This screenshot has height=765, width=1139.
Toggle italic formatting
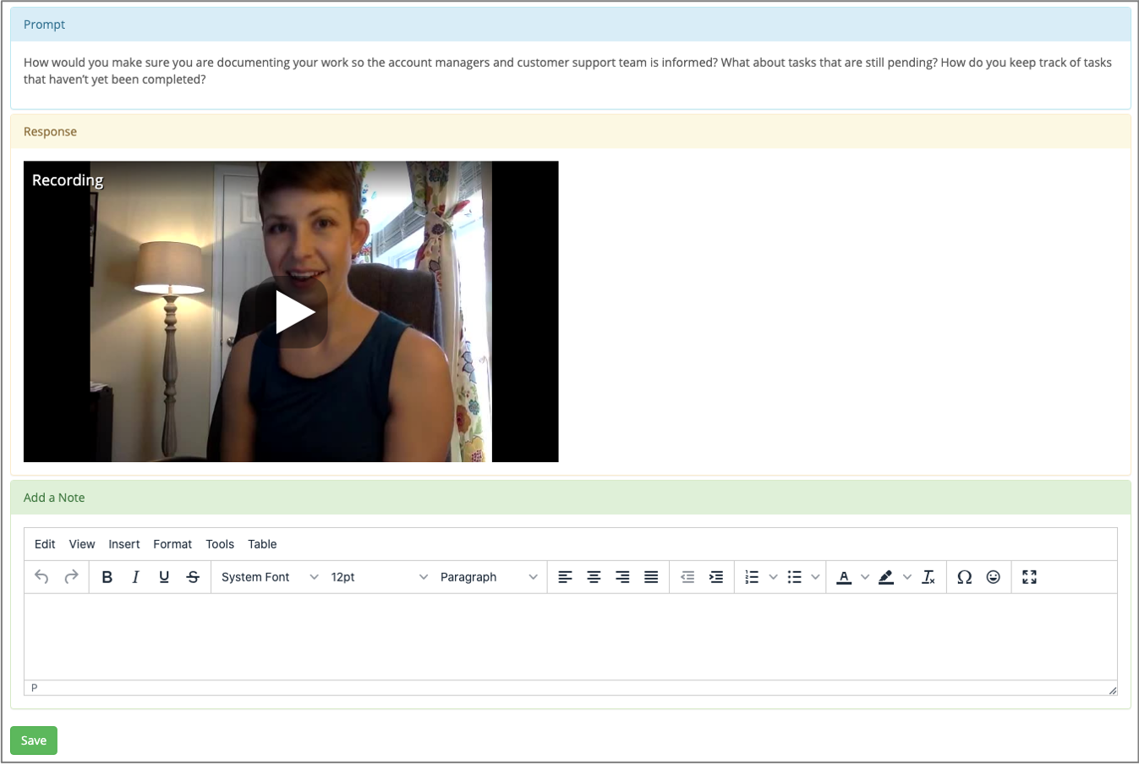click(x=135, y=577)
